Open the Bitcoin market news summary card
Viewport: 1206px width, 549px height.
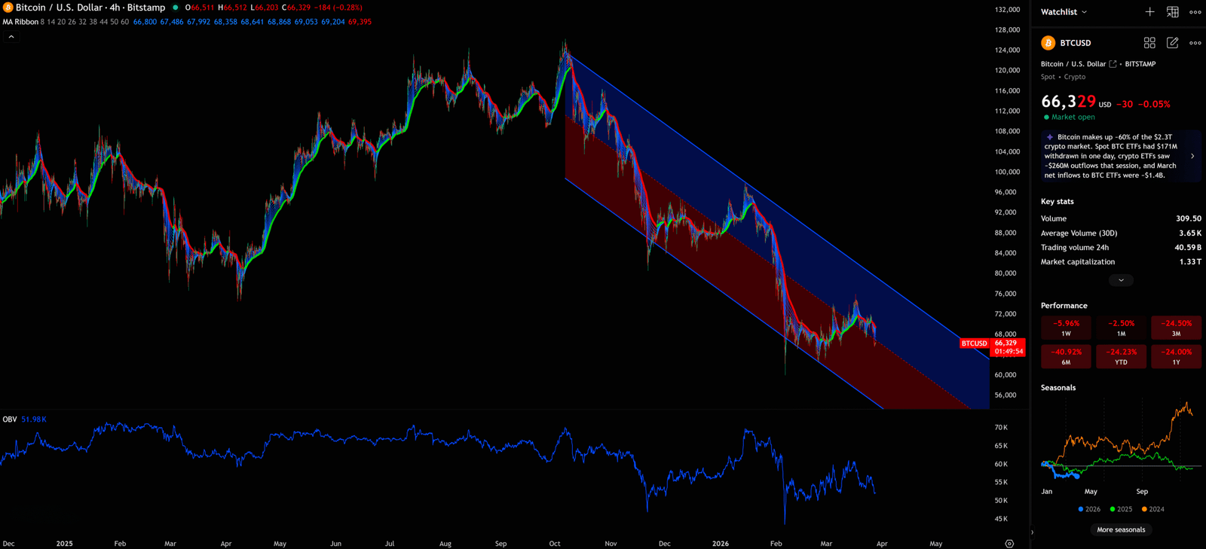pyautogui.click(x=1121, y=156)
